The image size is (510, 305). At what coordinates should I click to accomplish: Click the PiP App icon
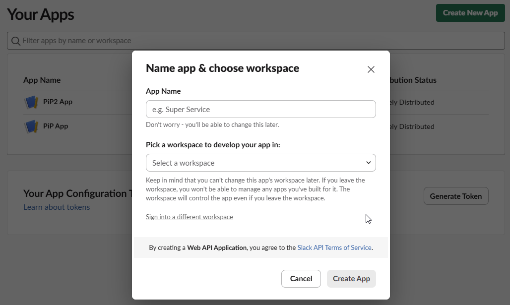[x=31, y=126]
